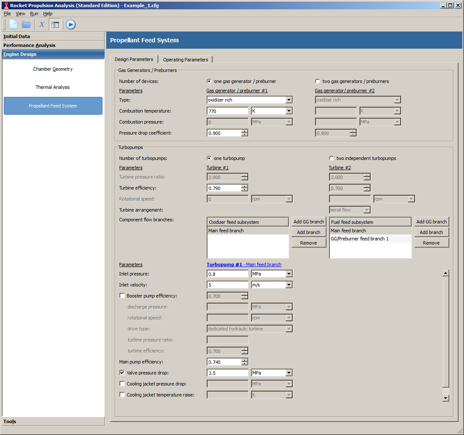Click the New file toolbar icon

pyautogui.click(x=13, y=25)
